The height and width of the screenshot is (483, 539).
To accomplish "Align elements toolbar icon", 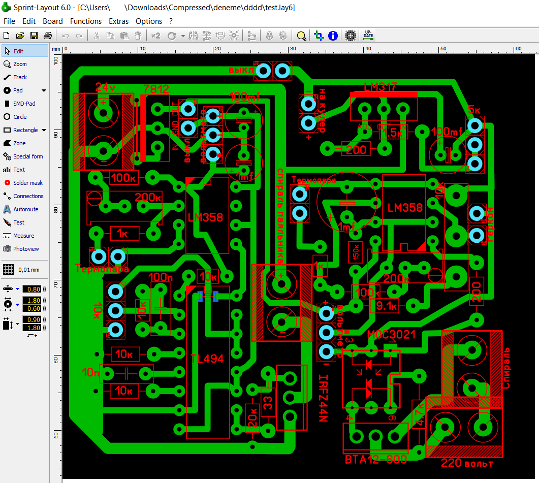I will tap(207, 36).
